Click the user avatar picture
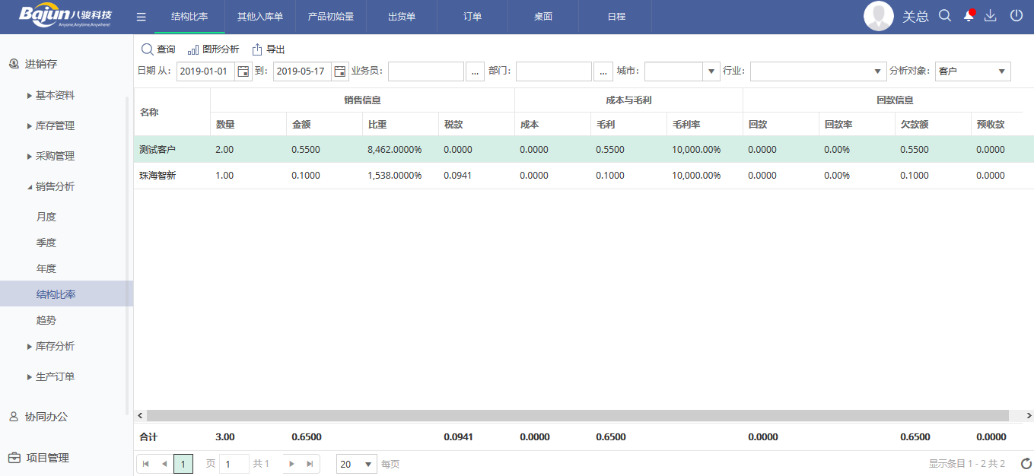Screen dimensions: 1034x476 point(878,16)
